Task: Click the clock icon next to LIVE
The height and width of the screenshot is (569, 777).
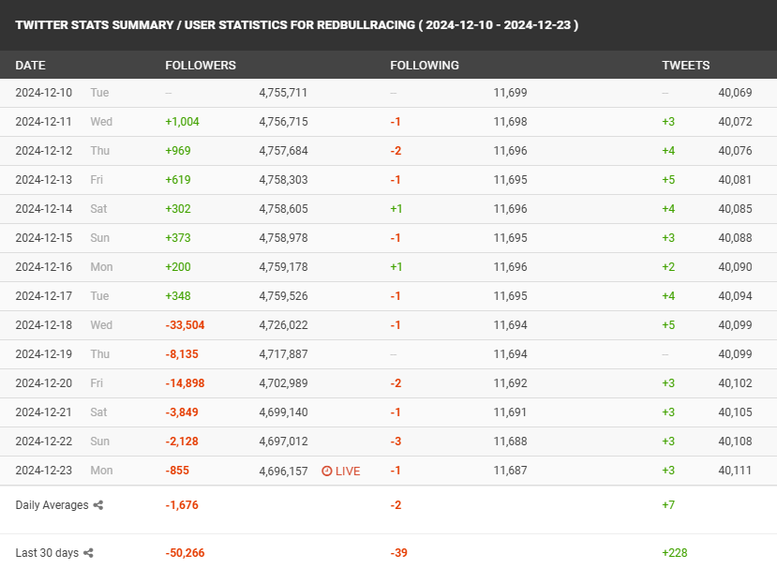Action: [x=326, y=471]
